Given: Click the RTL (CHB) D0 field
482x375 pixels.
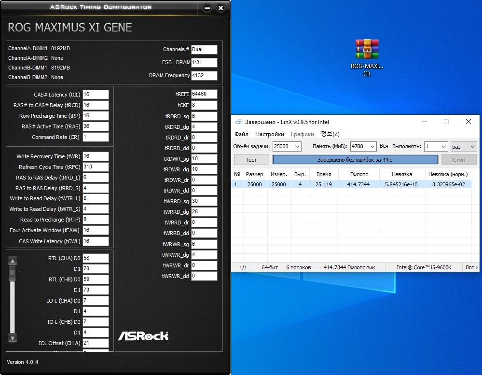Looking at the screenshot, I should point(96,279).
